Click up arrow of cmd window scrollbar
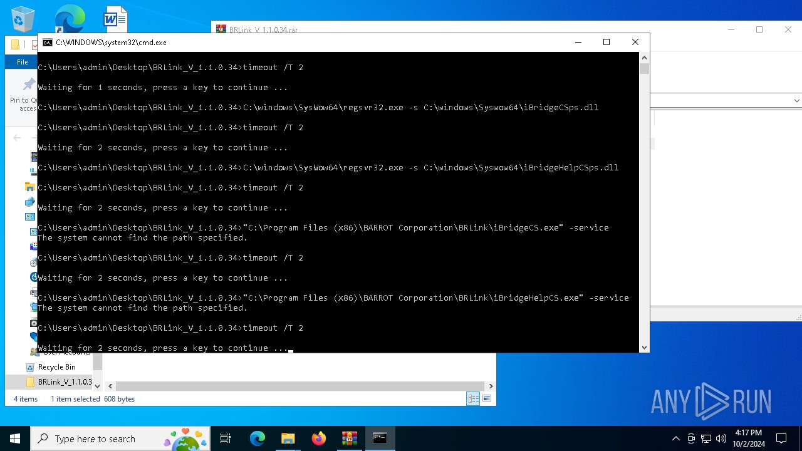 click(x=644, y=58)
